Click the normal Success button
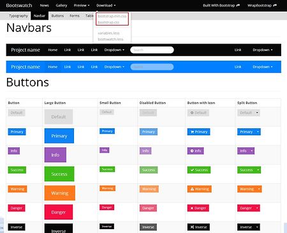Viewport: 287px width, 233px height. click(17, 170)
